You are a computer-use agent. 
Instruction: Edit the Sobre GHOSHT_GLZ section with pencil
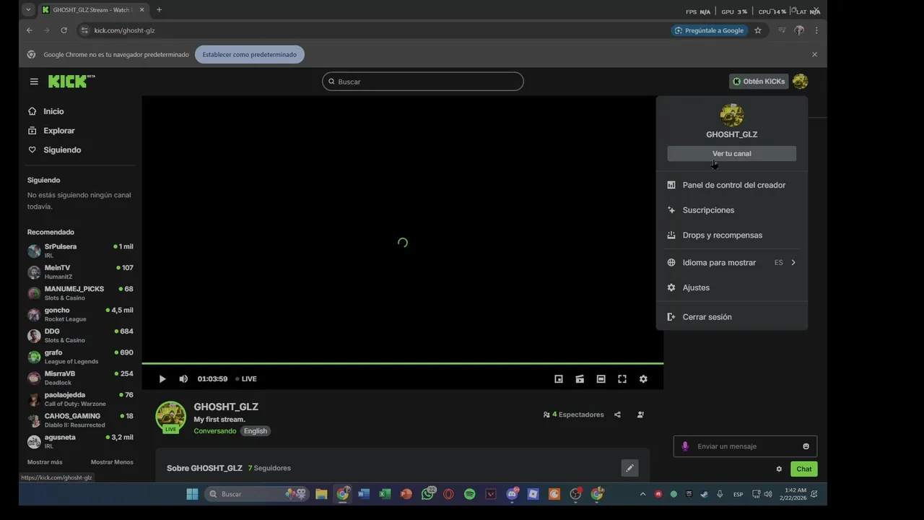[x=629, y=468]
